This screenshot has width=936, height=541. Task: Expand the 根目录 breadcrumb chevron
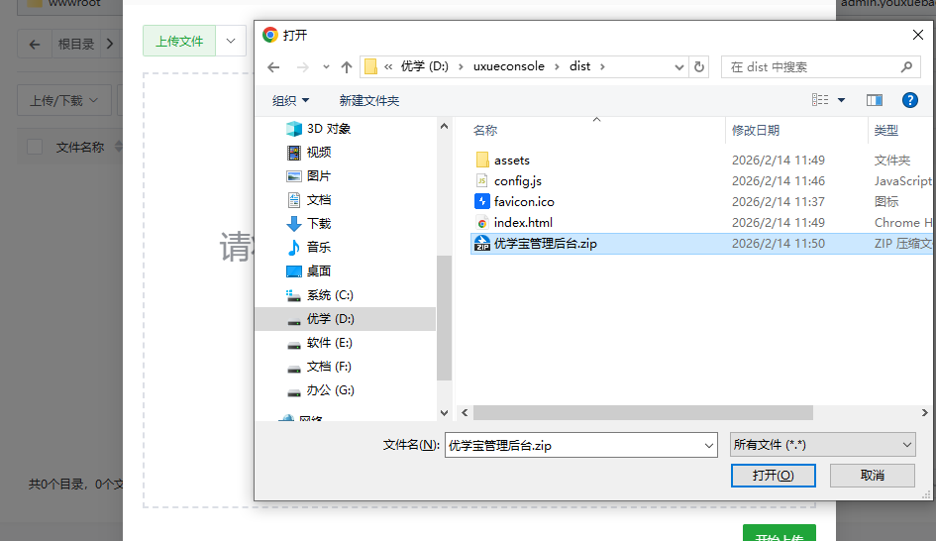click(x=109, y=44)
